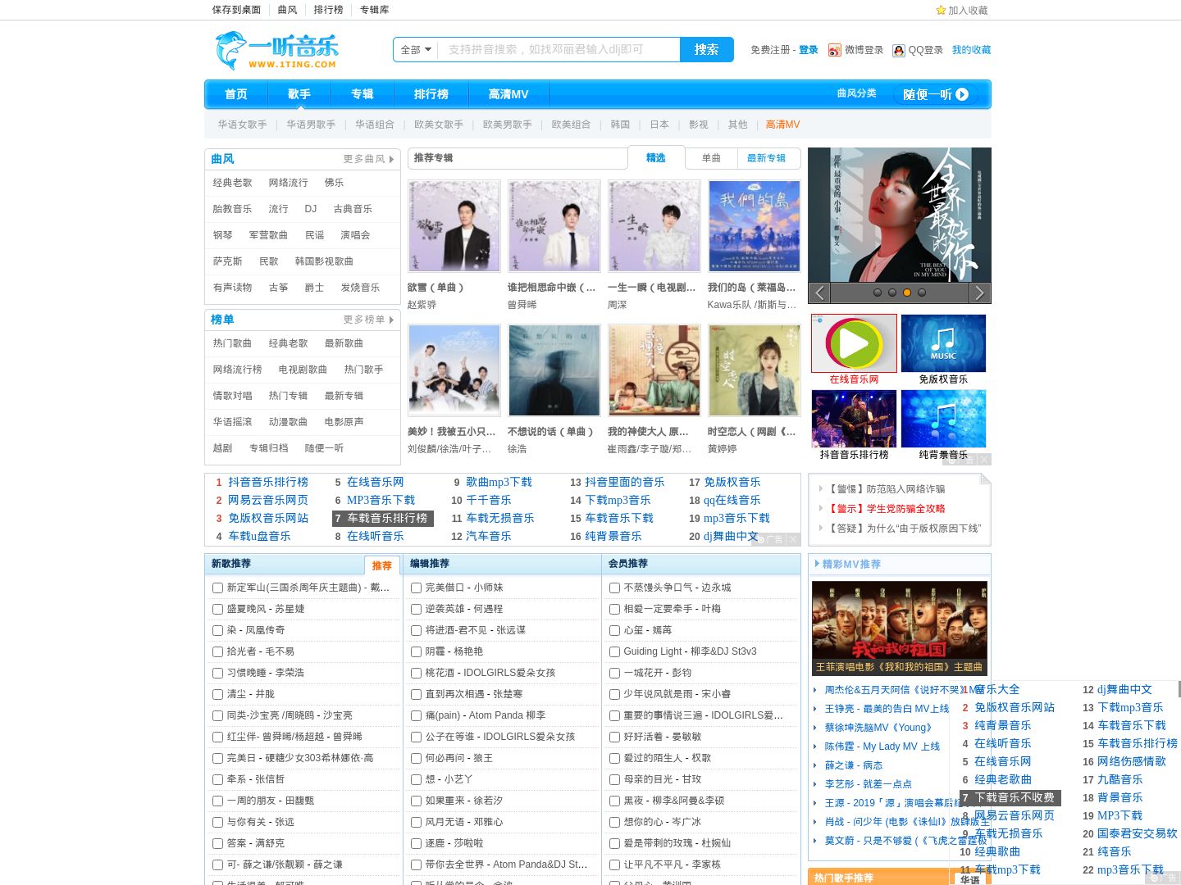The height and width of the screenshot is (885, 1181).
Task: Open the 我们的岛 album cover
Action: (755, 226)
